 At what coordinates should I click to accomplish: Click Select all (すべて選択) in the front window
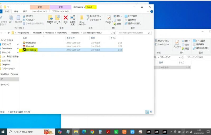[131, 16]
